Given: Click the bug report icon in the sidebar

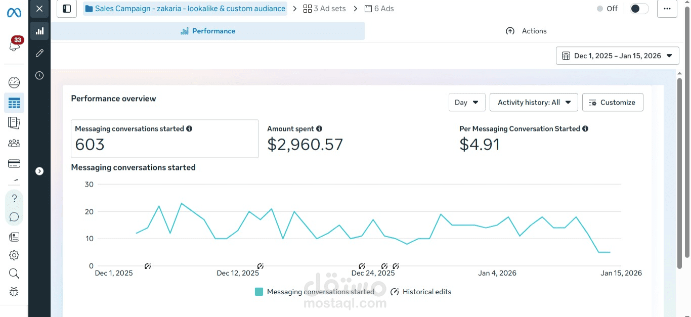Looking at the screenshot, I should [x=14, y=292].
